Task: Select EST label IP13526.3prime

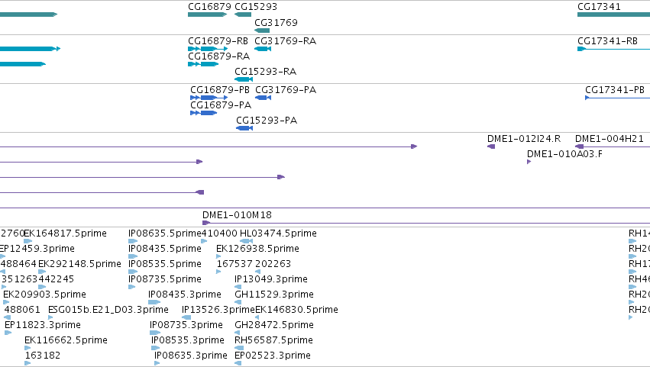Action: tap(218, 310)
